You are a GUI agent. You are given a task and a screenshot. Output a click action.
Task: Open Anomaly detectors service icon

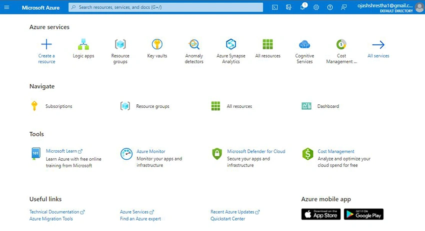(194, 44)
